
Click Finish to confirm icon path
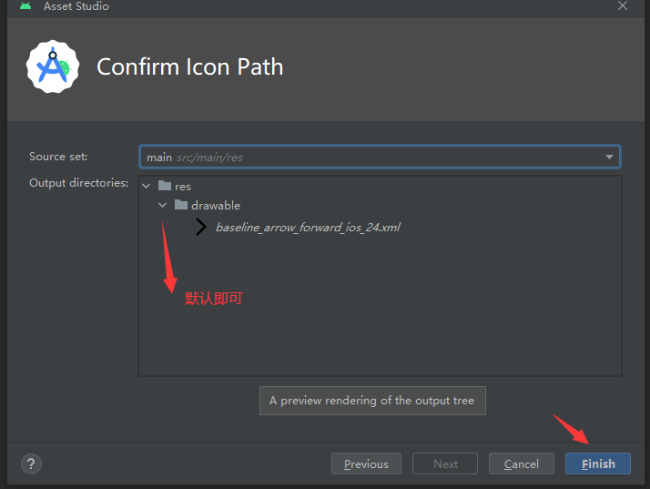click(x=598, y=464)
